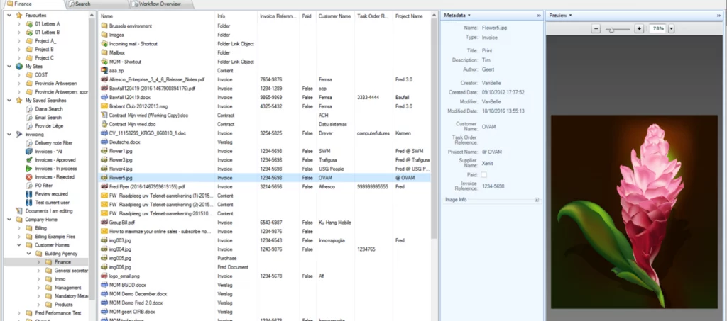The image size is (727, 321).
Task: Open Invoices - Approved filter icon
Action: (x=29, y=160)
